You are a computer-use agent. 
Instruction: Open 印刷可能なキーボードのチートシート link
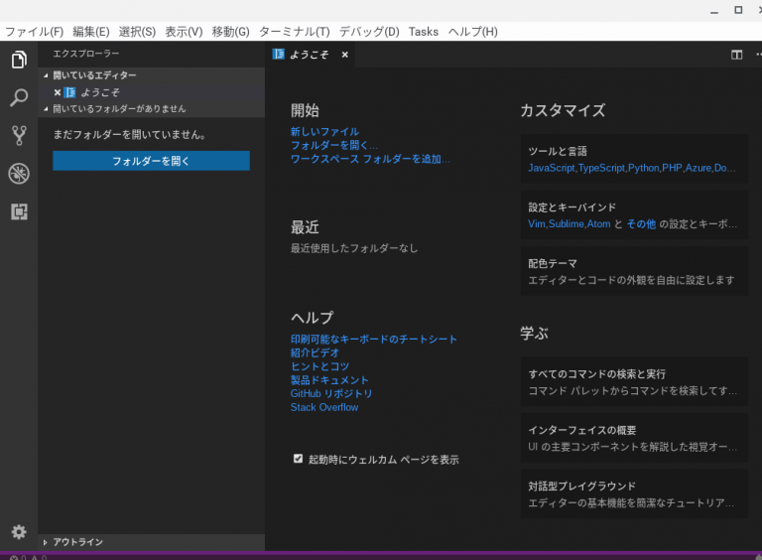point(374,339)
